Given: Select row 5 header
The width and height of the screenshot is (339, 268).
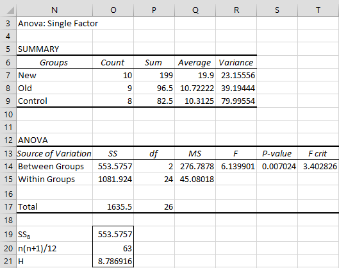Looking at the screenshot, I should (x=8, y=49).
